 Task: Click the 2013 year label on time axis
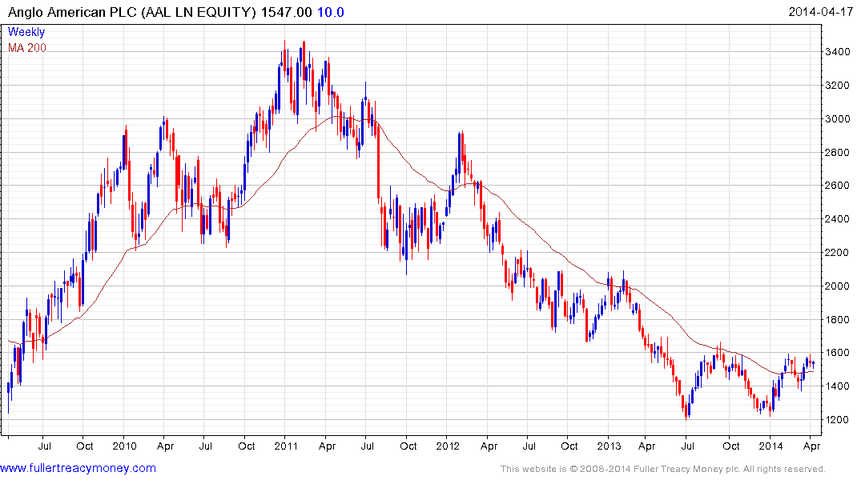coord(609,446)
